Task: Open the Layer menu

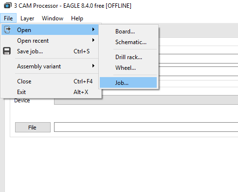Action: click(x=27, y=18)
